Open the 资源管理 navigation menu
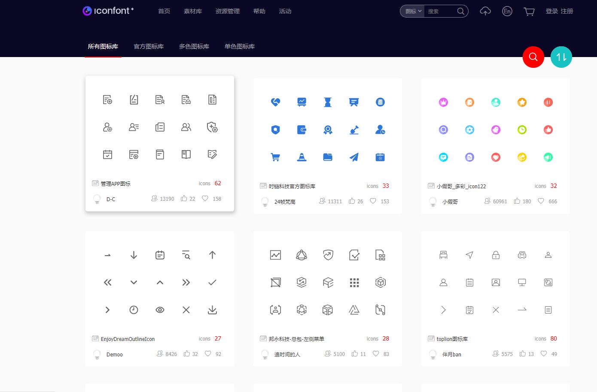 [227, 12]
